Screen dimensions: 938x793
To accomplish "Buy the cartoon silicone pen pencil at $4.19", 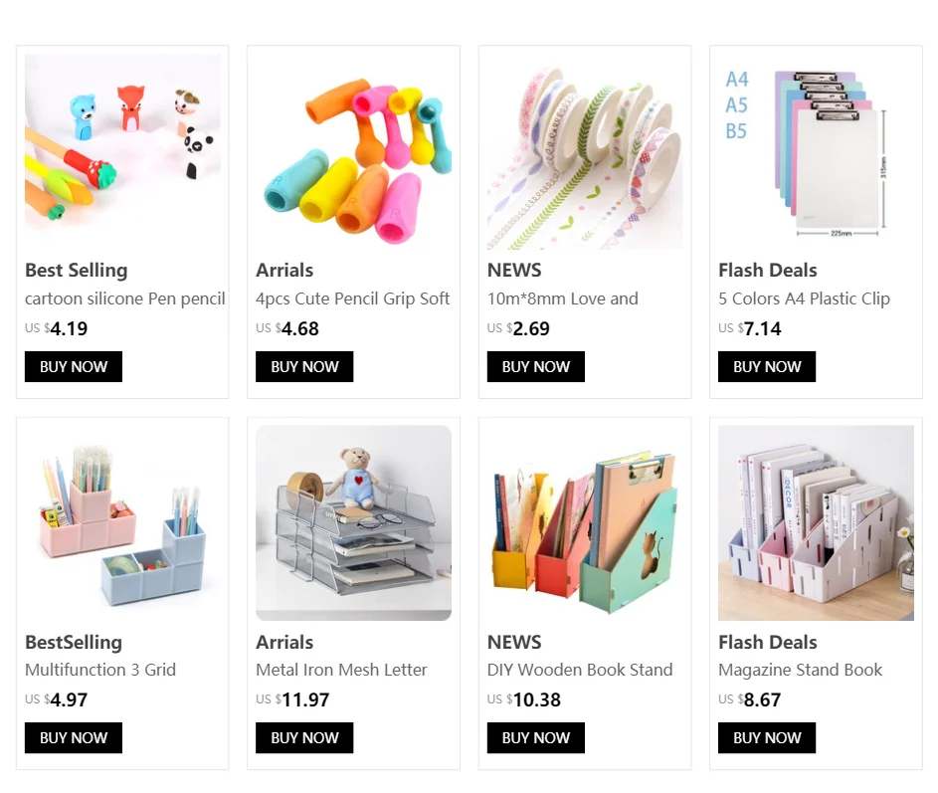I will 74,366.
